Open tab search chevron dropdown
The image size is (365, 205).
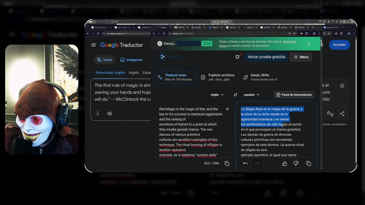(154, 28)
